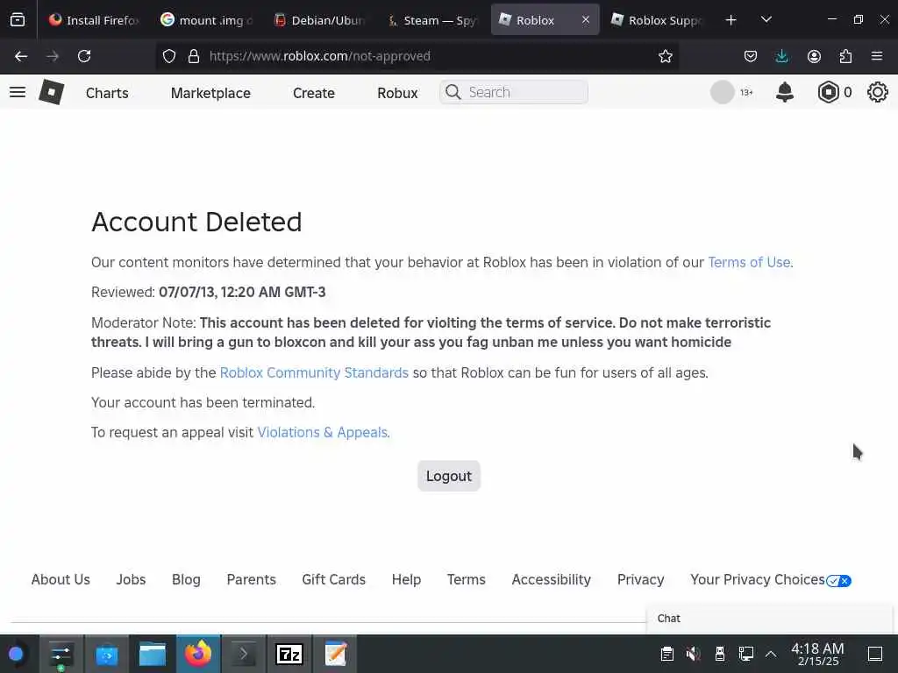The height and width of the screenshot is (673, 898).
Task: Reload the current page
Action: (84, 56)
